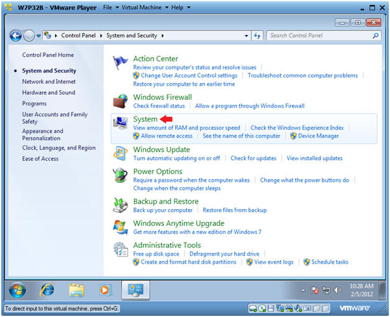This screenshot has height=317, width=390.
Task: Click the Backup and Restore icon
Action: pyautogui.click(x=120, y=205)
